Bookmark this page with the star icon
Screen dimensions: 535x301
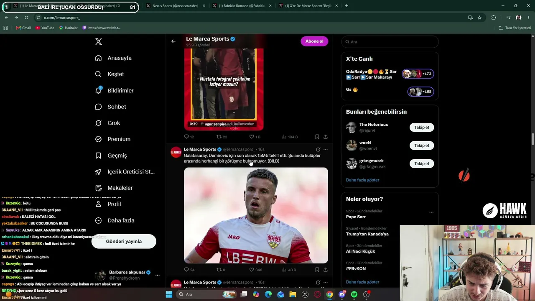479,18
